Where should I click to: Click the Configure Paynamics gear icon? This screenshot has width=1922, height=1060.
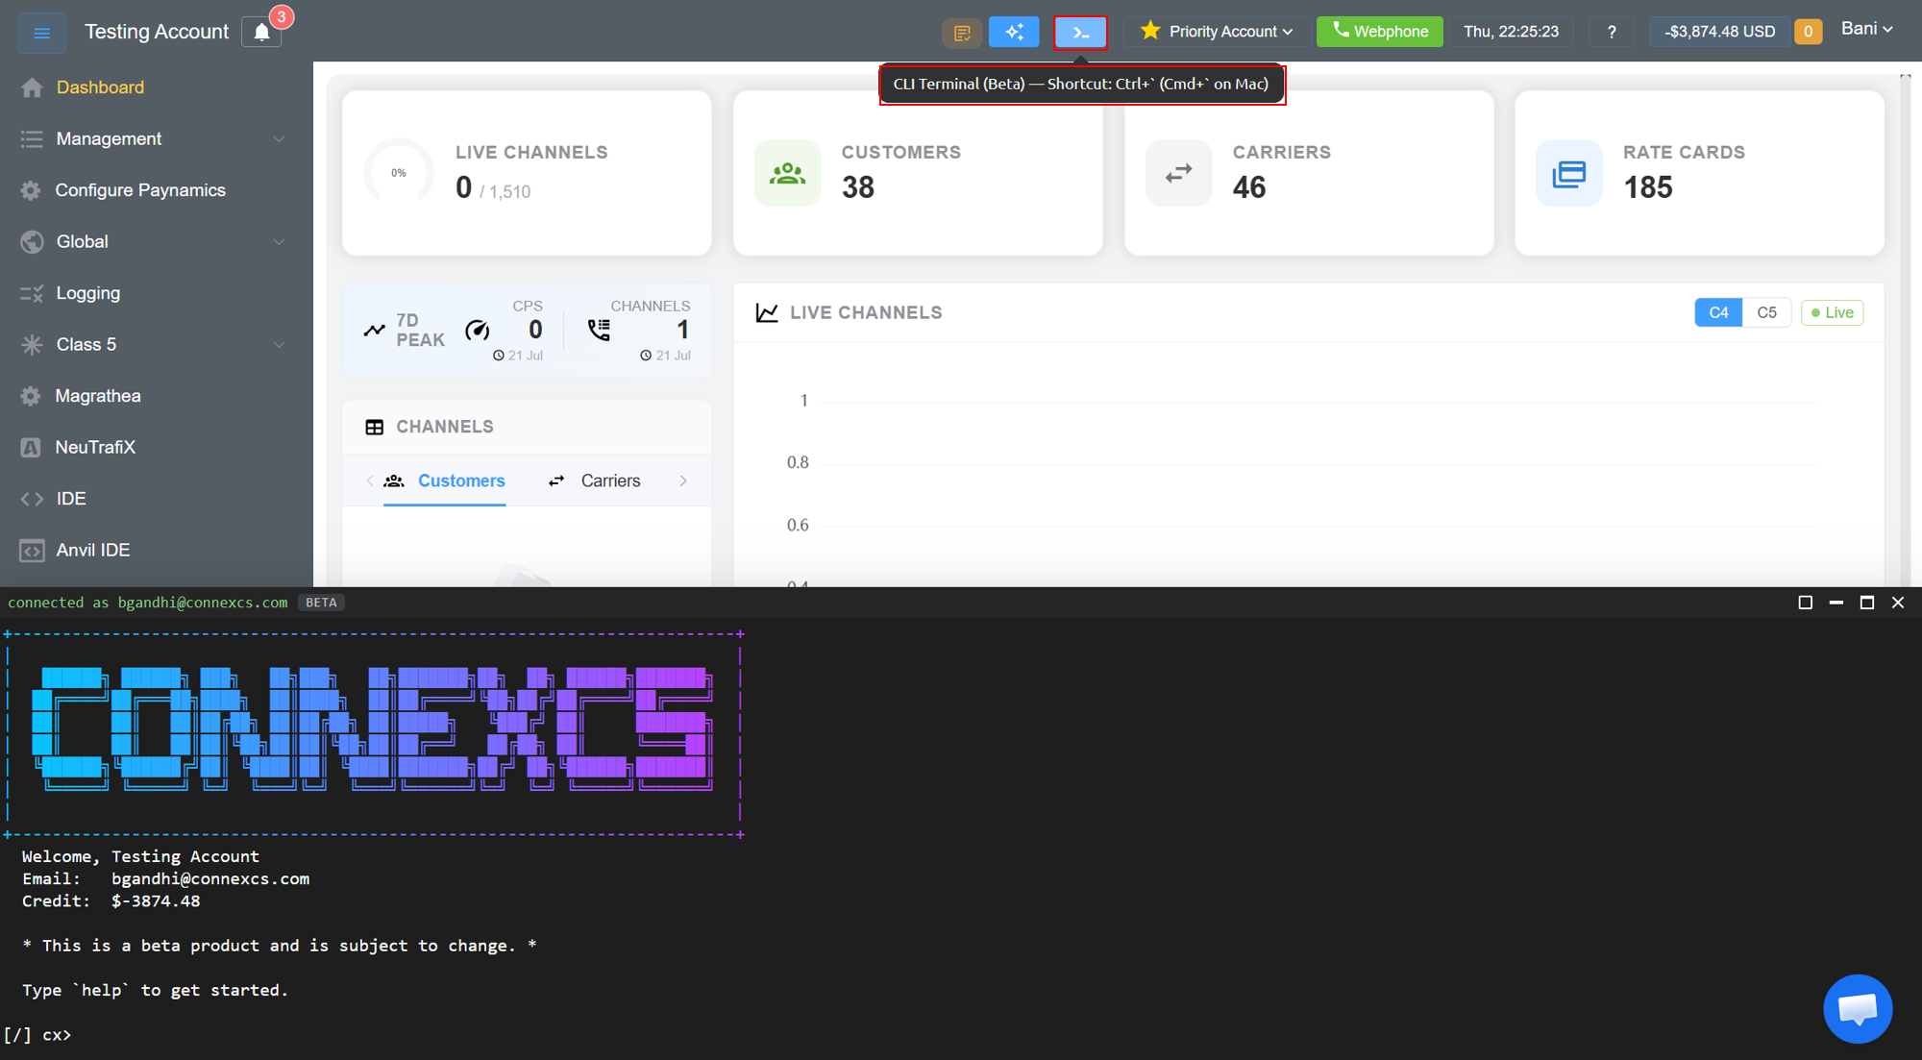(x=31, y=190)
